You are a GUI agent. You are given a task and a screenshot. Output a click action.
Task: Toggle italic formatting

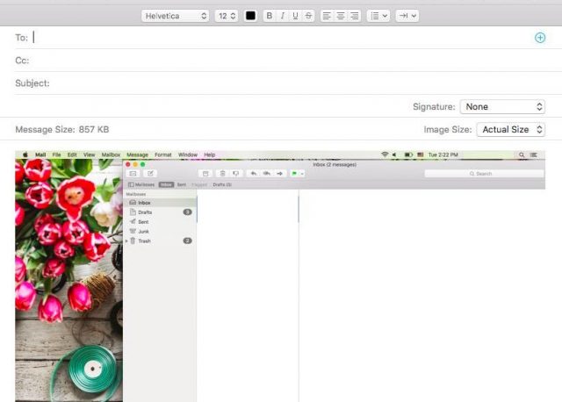click(x=283, y=16)
